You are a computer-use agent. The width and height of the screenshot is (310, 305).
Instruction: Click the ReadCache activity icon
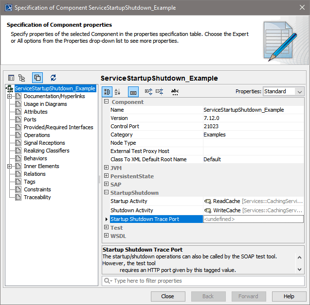tap(208, 202)
